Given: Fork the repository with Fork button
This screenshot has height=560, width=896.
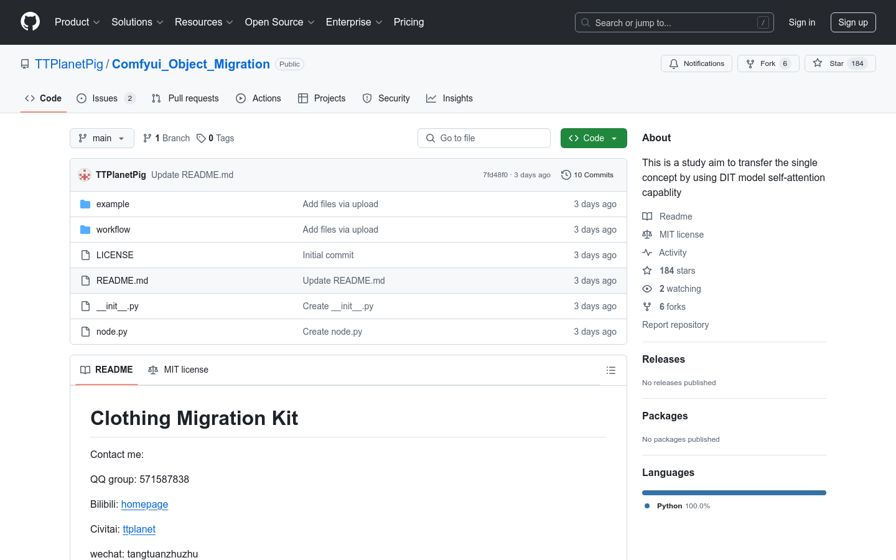Looking at the screenshot, I should [x=768, y=63].
